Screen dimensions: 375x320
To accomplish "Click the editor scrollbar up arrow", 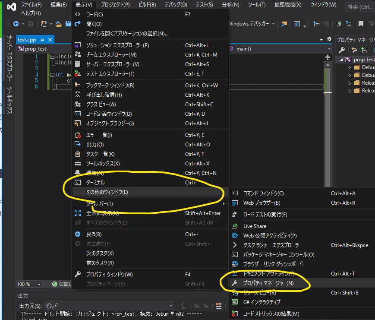I will [328, 65].
